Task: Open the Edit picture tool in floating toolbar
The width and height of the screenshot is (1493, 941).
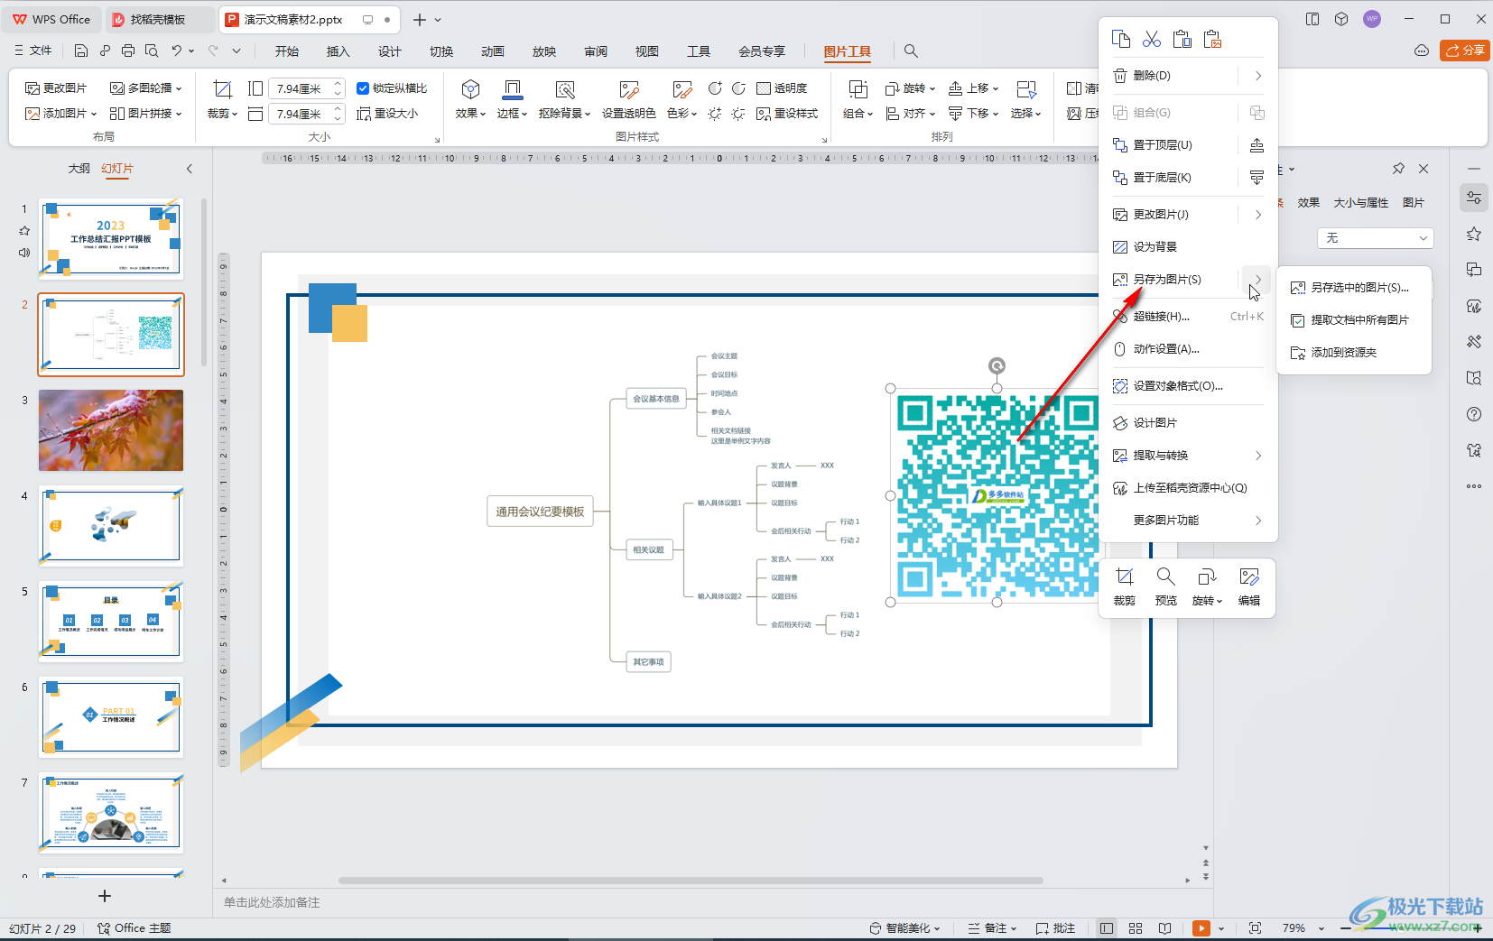Action: click(1249, 586)
